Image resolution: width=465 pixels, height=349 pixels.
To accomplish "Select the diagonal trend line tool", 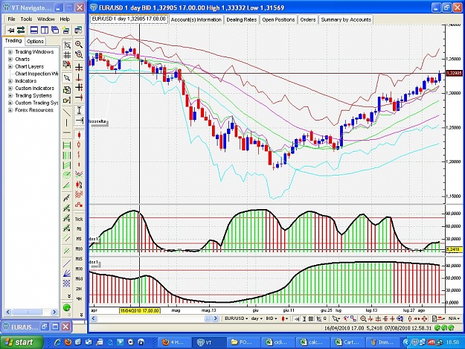I will coord(67,112).
